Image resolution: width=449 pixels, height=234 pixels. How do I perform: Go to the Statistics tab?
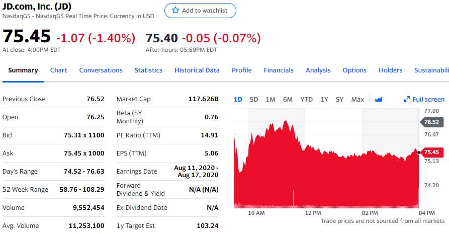click(x=148, y=70)
